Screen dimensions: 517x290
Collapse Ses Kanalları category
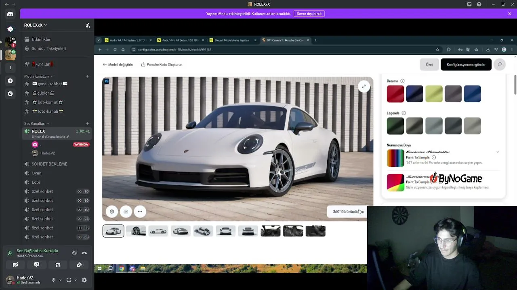tap(37, 124)
